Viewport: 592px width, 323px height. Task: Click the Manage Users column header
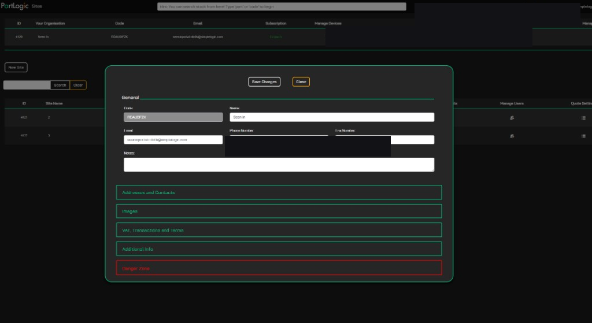coord(512,103)
